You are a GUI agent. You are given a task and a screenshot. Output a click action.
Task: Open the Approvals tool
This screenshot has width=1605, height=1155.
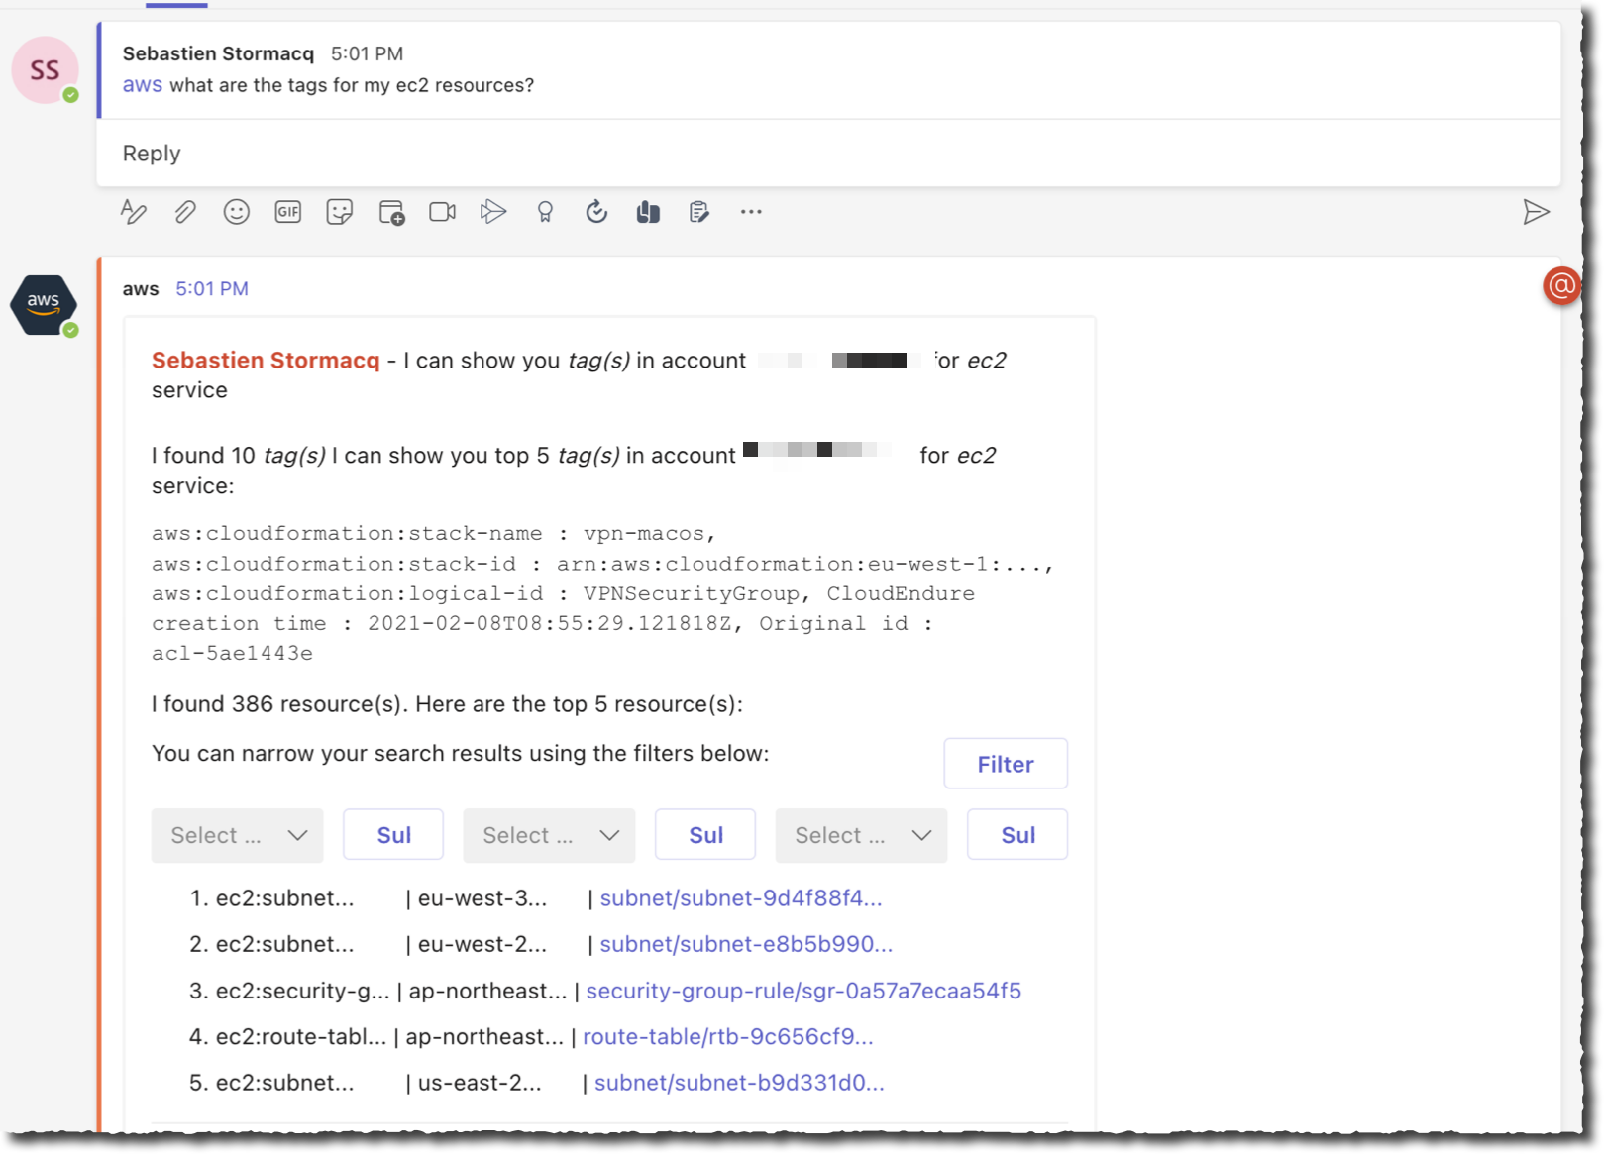tap(698, 211)
